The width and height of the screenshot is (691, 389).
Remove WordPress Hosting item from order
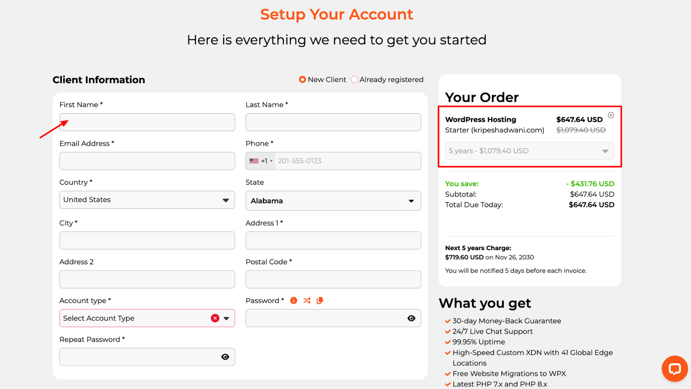(611, 115)
